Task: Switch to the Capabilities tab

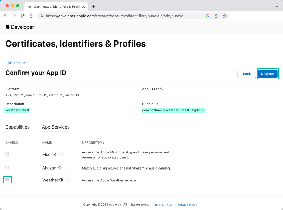Action: [x=17, y=127]
